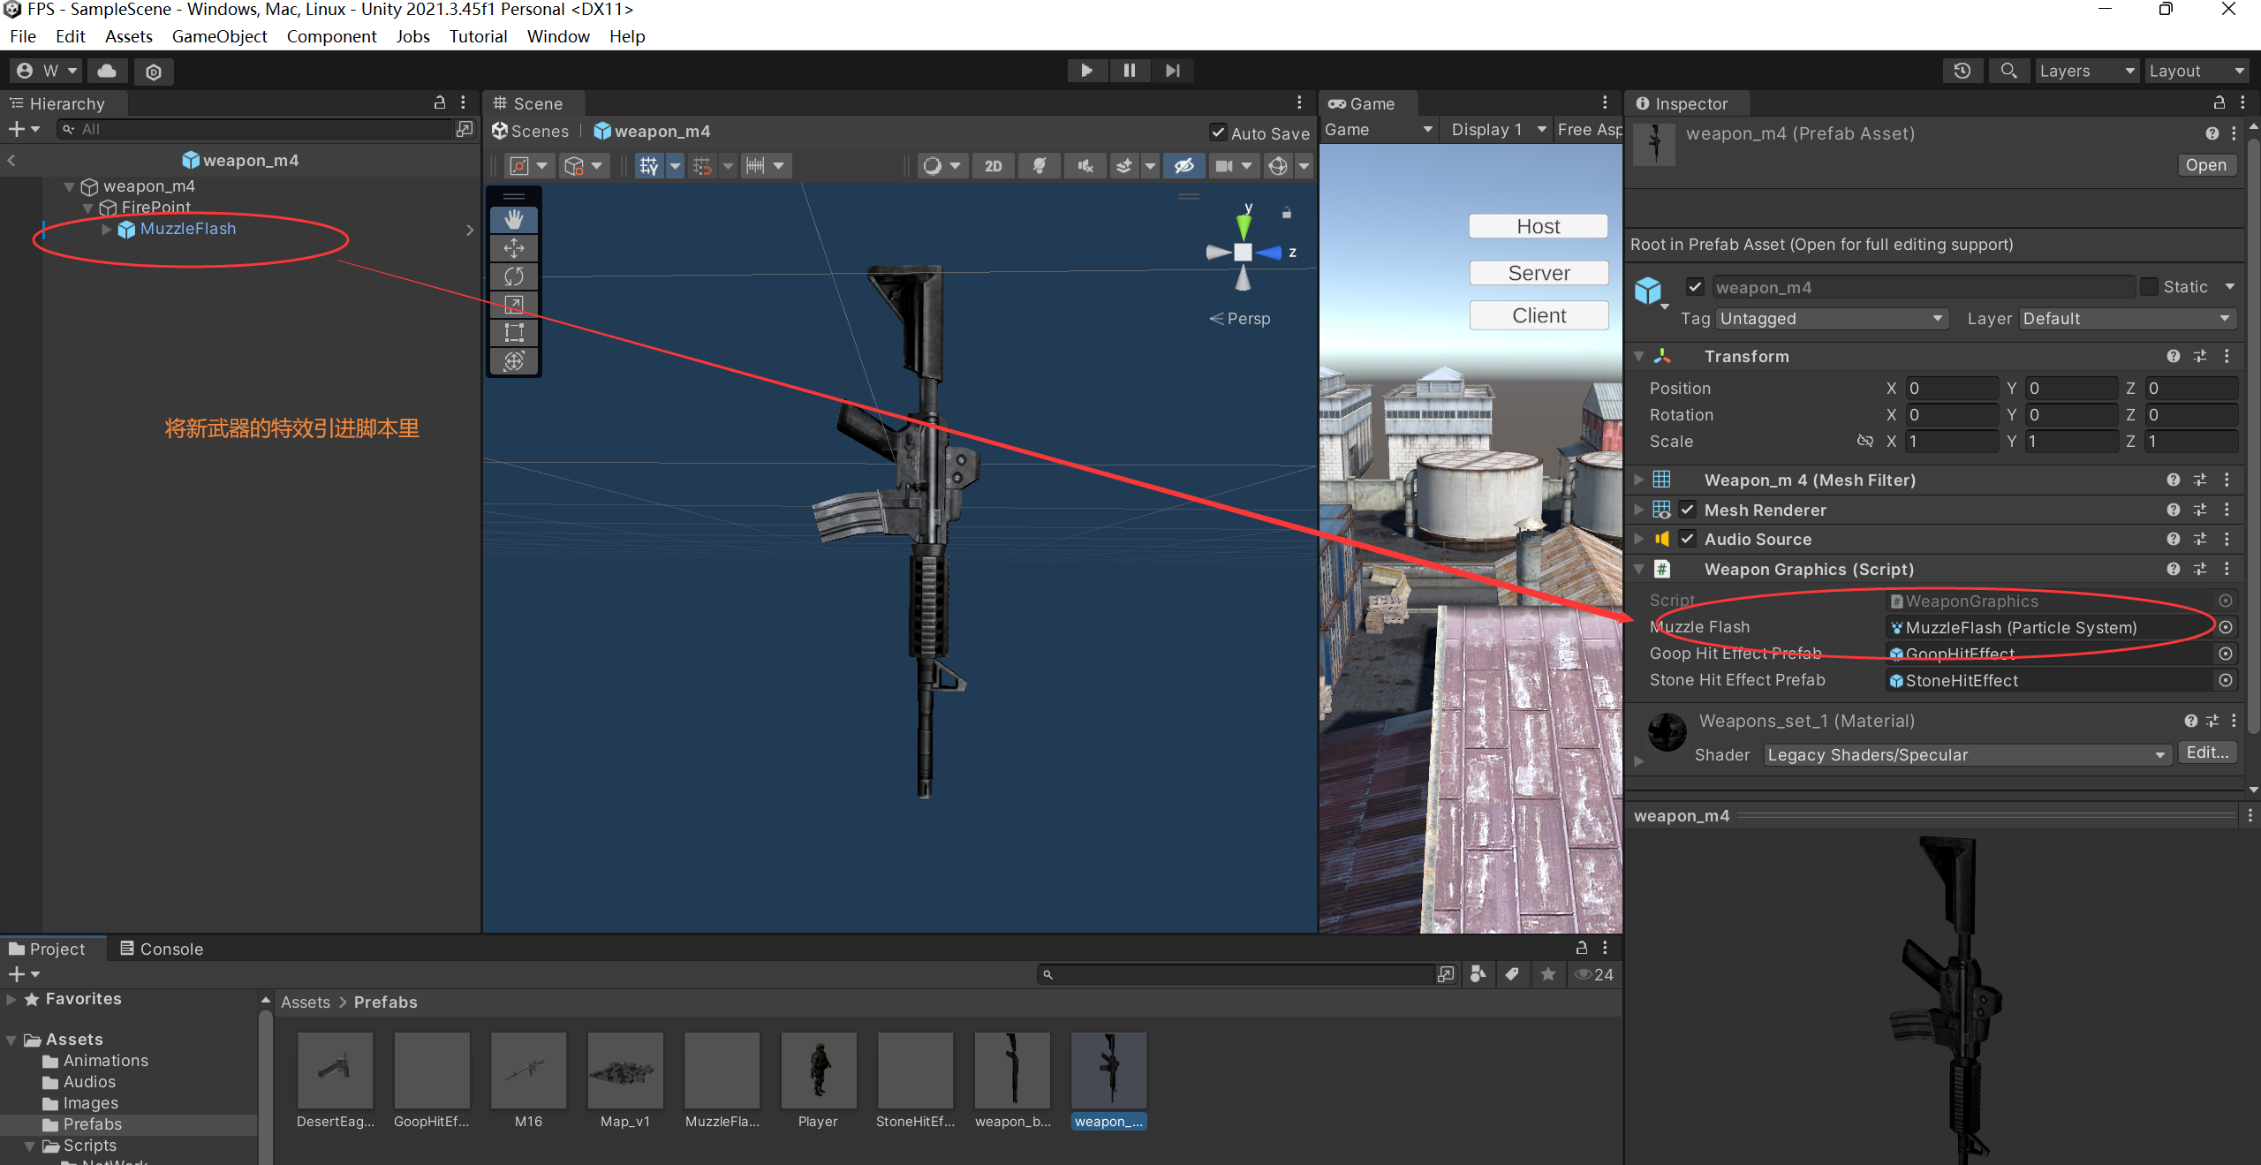
Task: Toggle scene visibility hidden-eye icon
Action: click(1184, 166)
